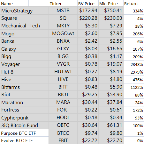Click the Purpose BTC ETF cell
This screenshot has height=144, width=144.
(x=25, y=133)
